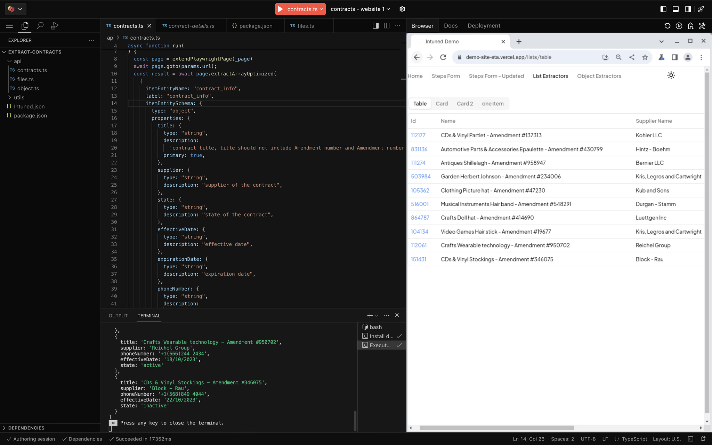
Task: Run contracts.ts with the red button
Action: (281, 9)
